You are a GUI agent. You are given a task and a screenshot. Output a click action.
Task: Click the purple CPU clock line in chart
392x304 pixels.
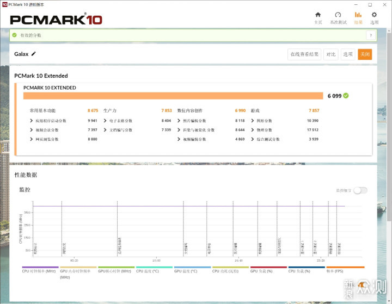click(x=189, y=206)
